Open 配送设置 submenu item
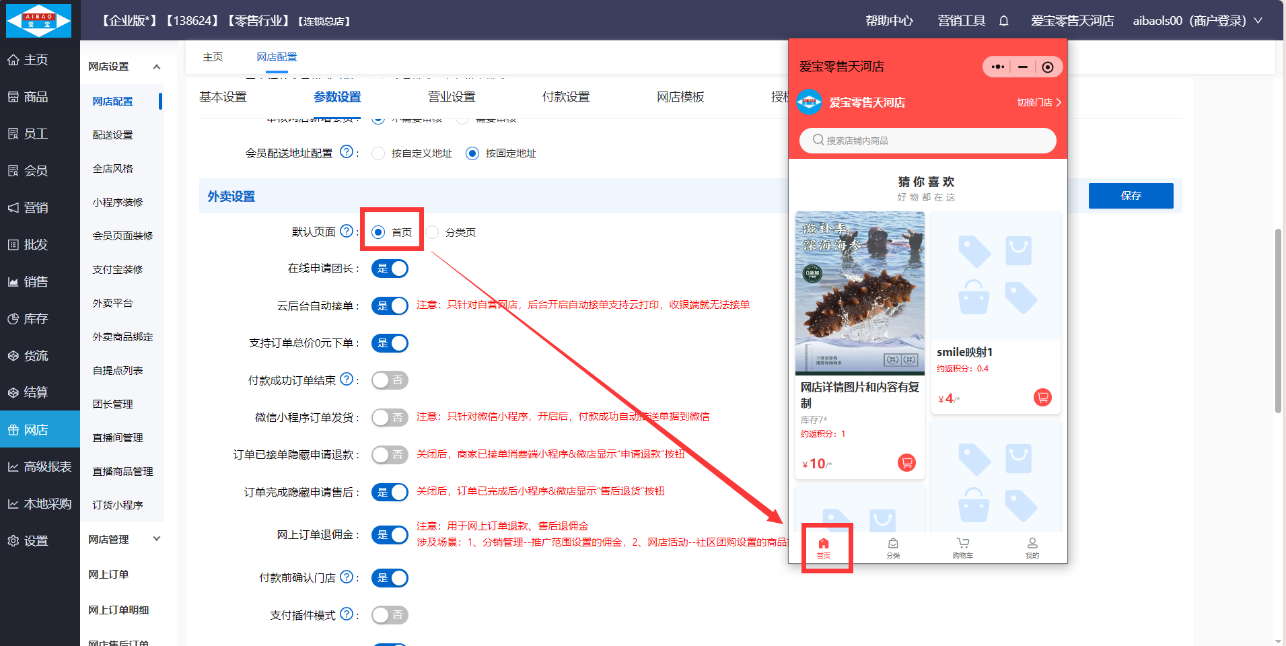1286x646 pixels. [x=113, y=135]
